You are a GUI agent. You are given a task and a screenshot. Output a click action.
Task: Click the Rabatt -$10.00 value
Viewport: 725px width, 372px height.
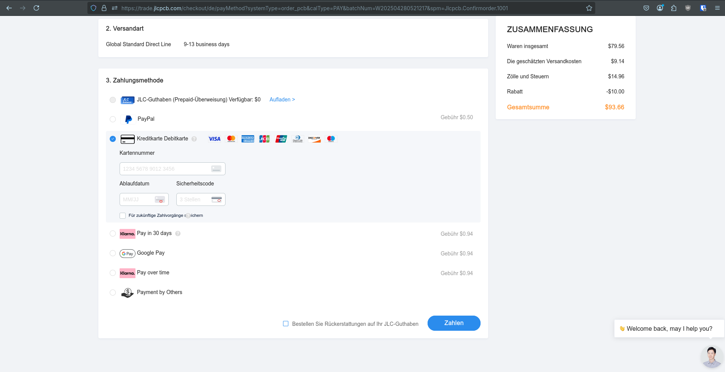[x=615, y=92]
